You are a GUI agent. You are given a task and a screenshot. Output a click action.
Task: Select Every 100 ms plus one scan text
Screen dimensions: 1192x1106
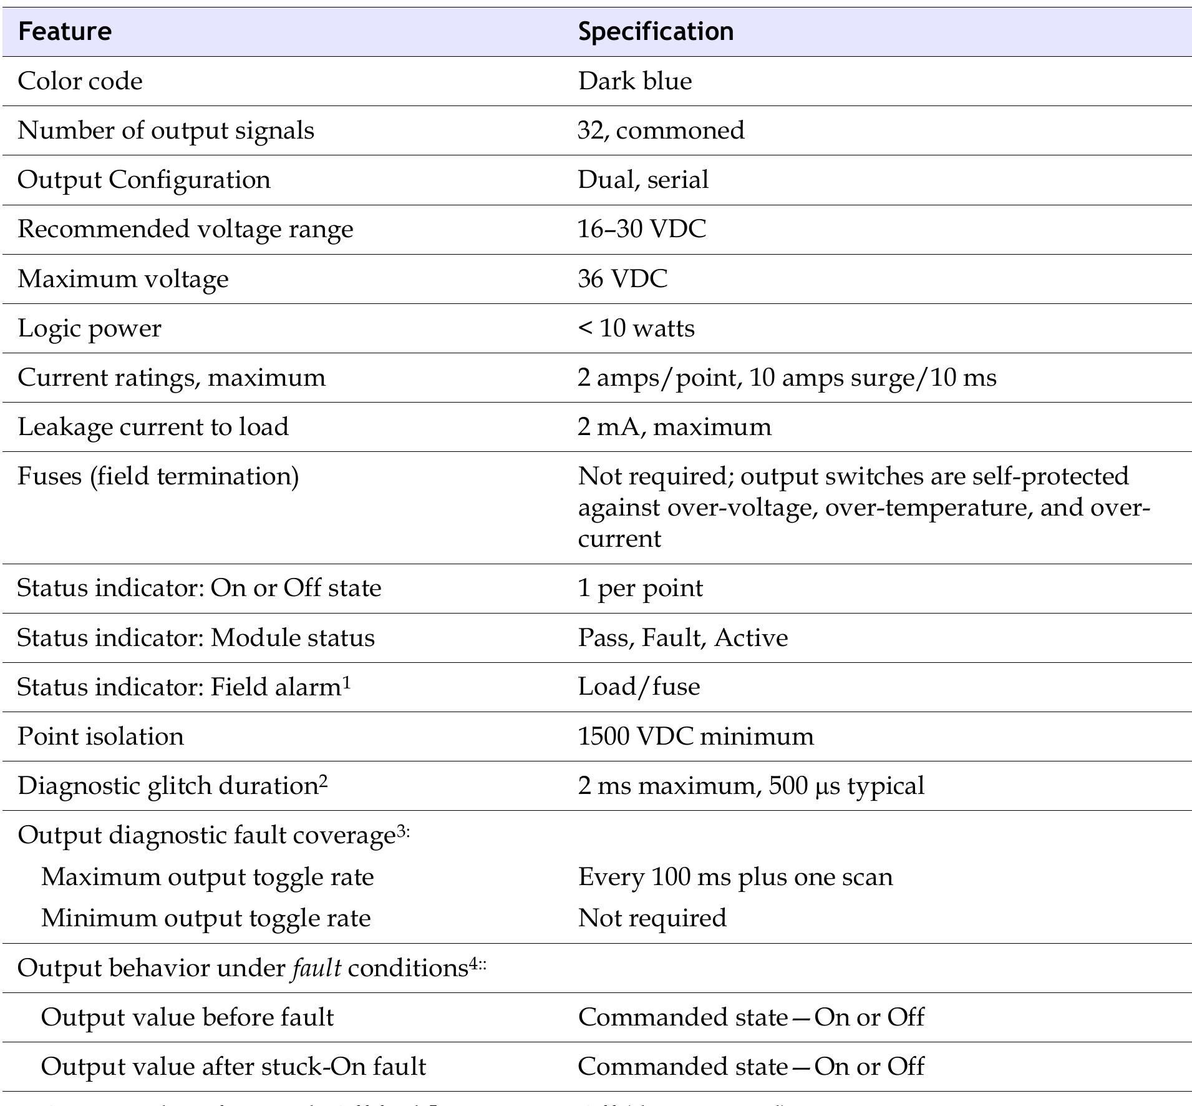(735, 877)
